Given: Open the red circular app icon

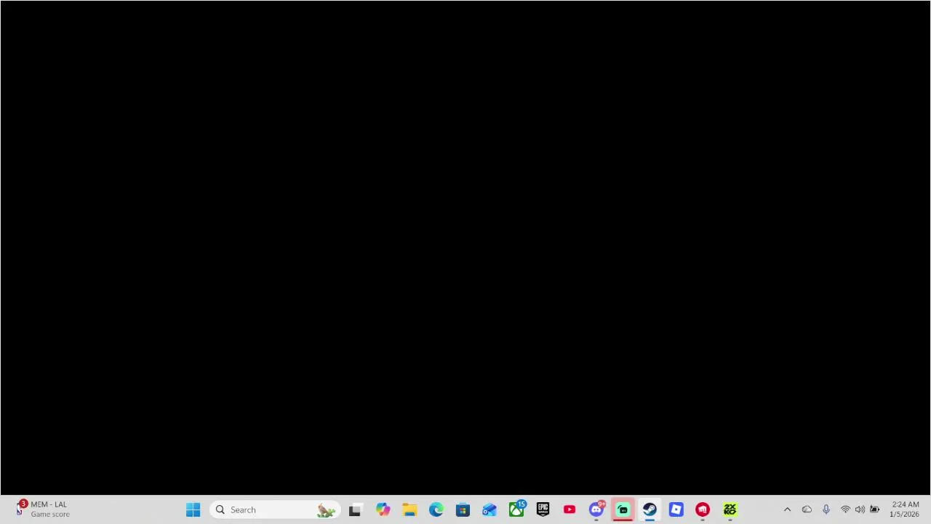Looking at the screenshot, I should click(703, 509).
